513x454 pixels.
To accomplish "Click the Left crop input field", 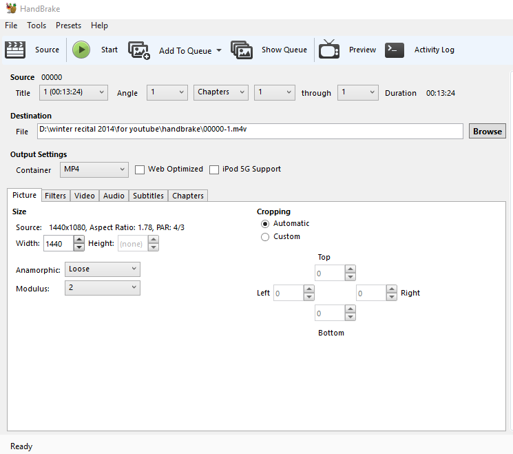I will coord(289,293).
